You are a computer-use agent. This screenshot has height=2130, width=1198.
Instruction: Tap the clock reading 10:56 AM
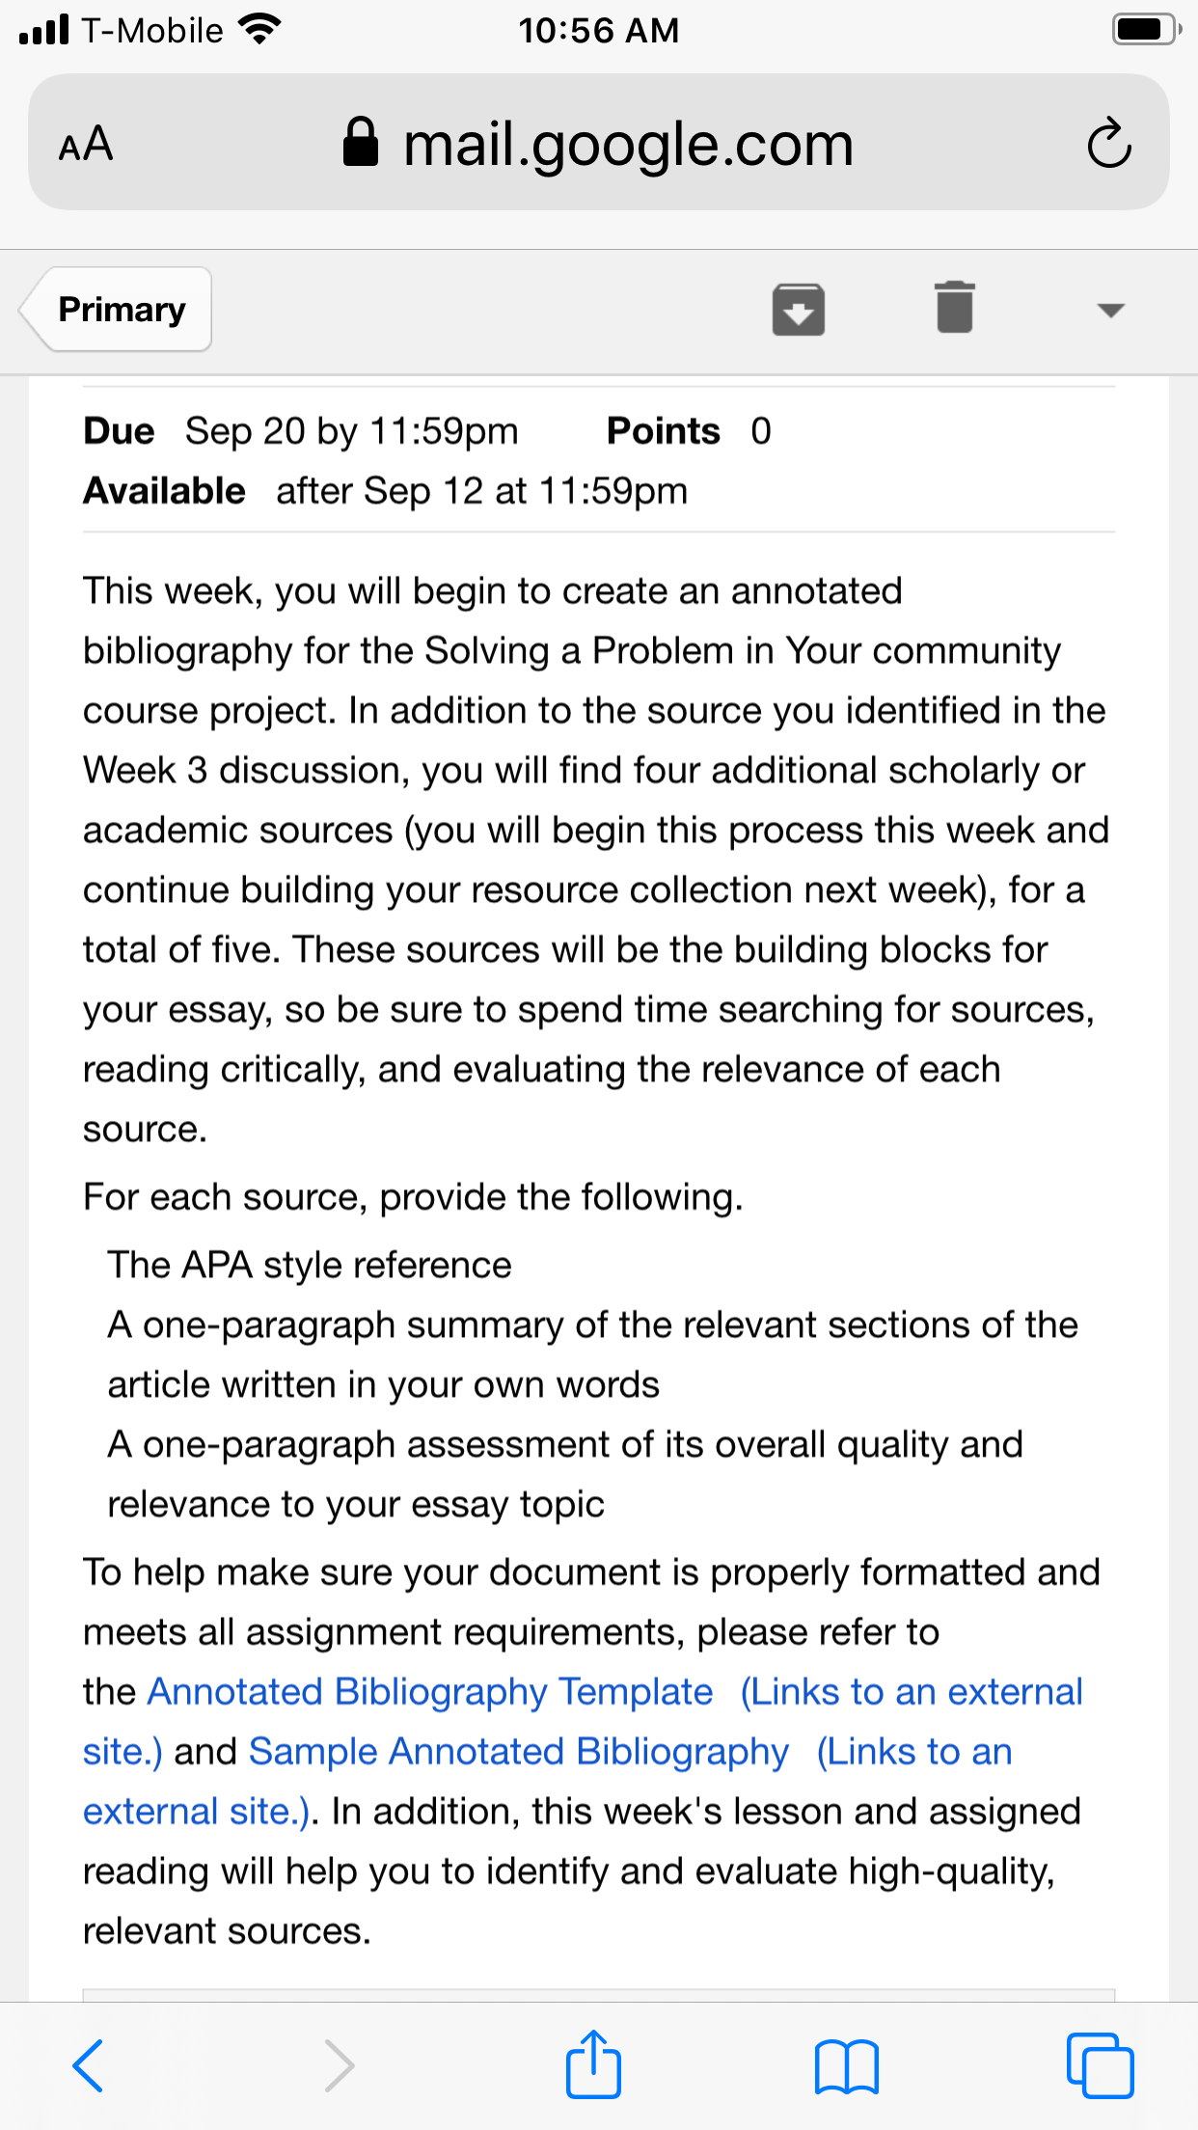[x=599, y=30]
